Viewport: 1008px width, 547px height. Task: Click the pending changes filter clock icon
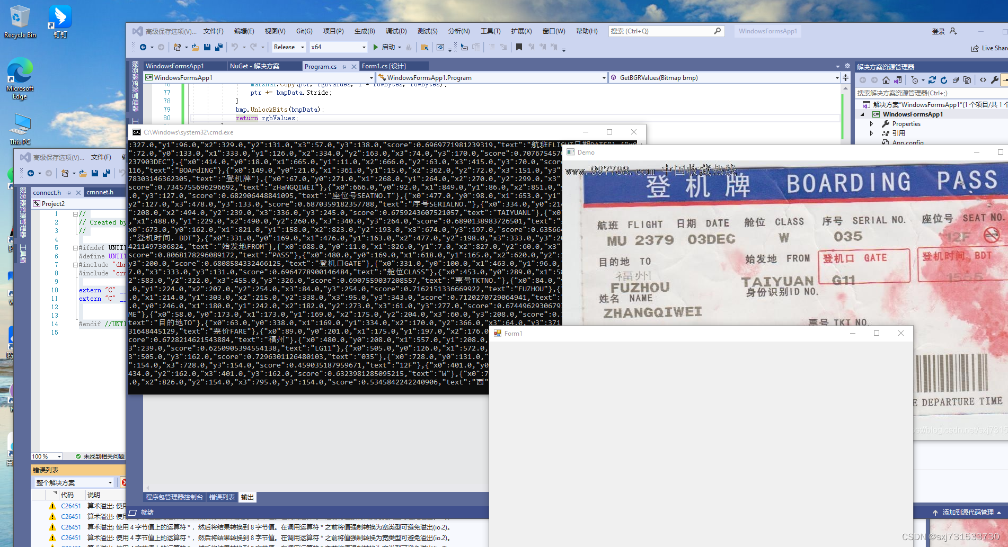coord(915,80)
